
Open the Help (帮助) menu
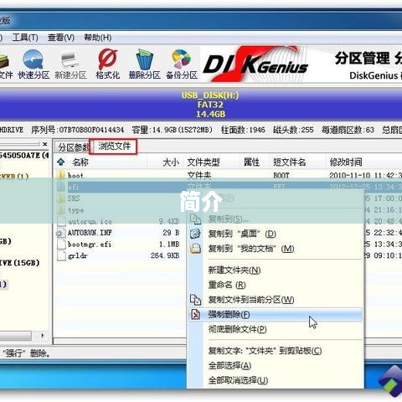[x=98, y=38]
